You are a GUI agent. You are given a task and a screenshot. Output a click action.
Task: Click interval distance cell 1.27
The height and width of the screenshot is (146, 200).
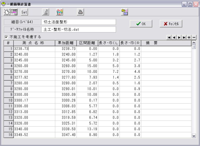[x=87, y=55]
